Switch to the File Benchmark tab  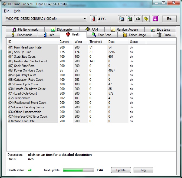pyautogui.click(x=25, y=29)
